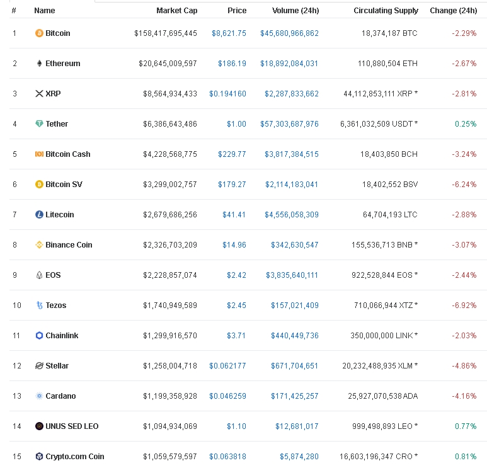Viewport: 487px width, 468px height.
Task: Open the Chainlink name link
Action: coord(62,335)
